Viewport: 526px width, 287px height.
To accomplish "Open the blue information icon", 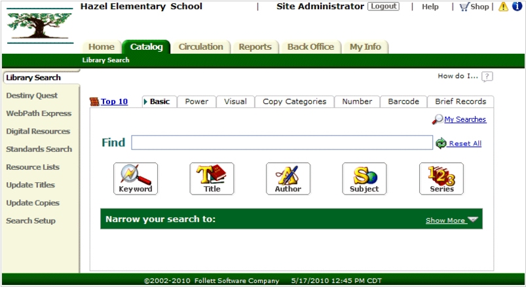I will 517,7.
